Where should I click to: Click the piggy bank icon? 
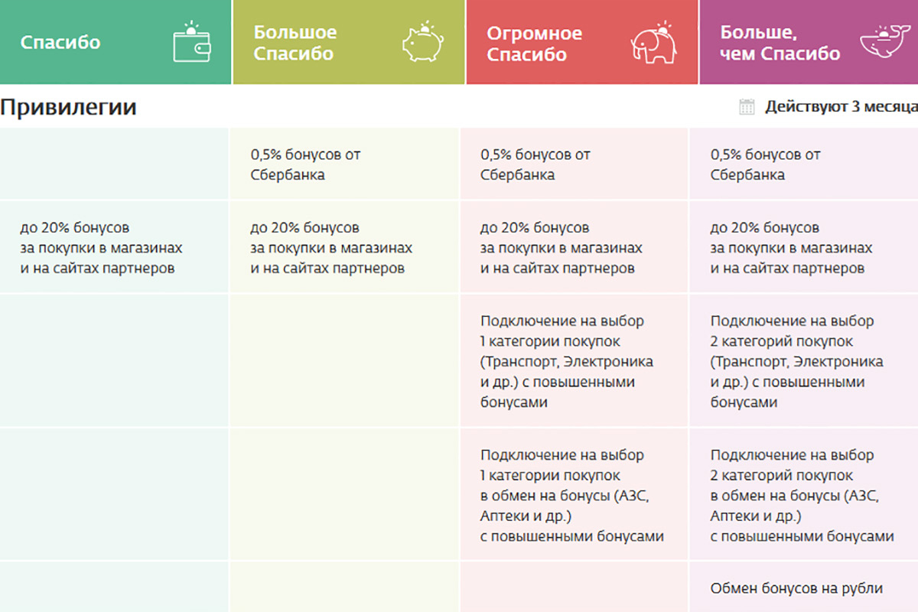click(423, 44)
